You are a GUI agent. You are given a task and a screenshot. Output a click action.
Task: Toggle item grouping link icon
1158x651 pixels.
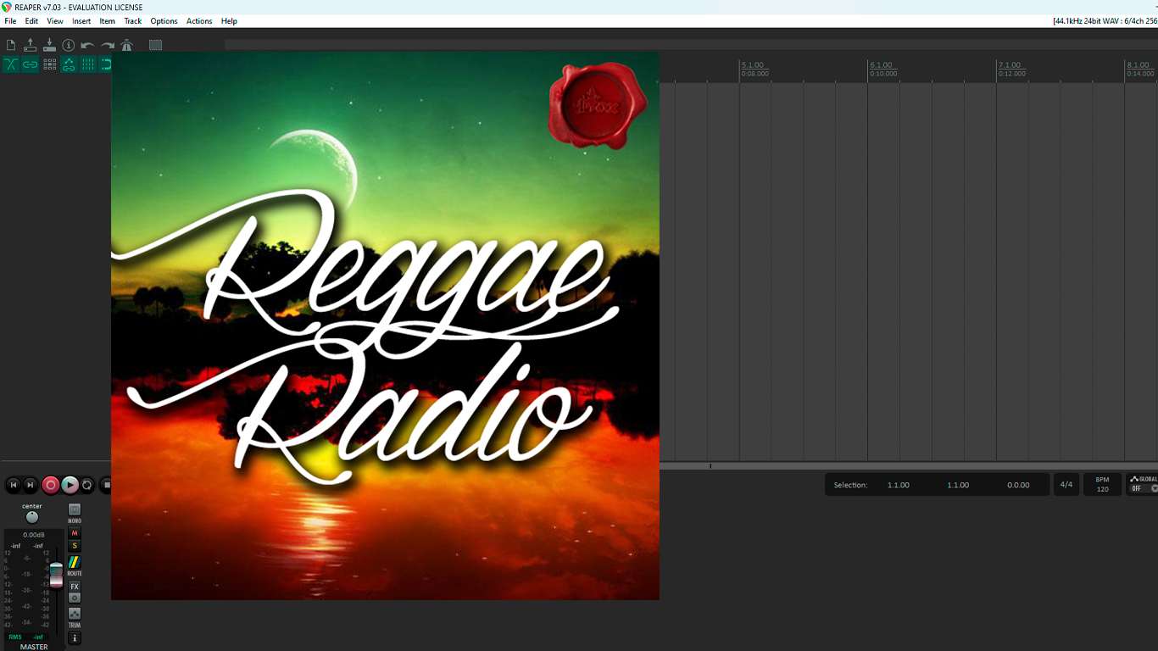(31, 64)
